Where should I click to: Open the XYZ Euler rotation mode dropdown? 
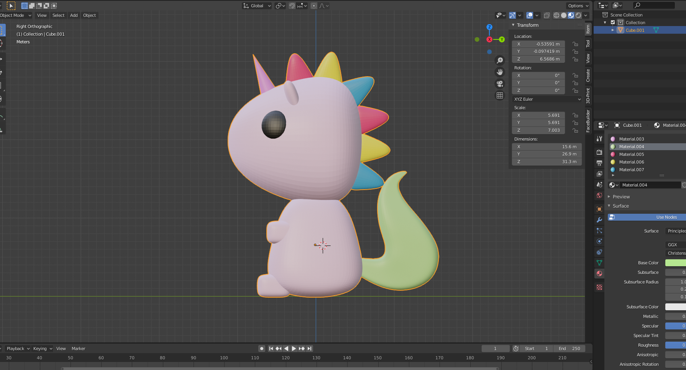547,99
